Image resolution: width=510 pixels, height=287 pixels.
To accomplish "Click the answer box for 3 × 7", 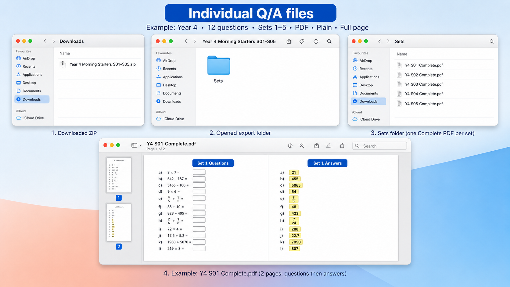I will pyautogui.click(x=199, y=172).
